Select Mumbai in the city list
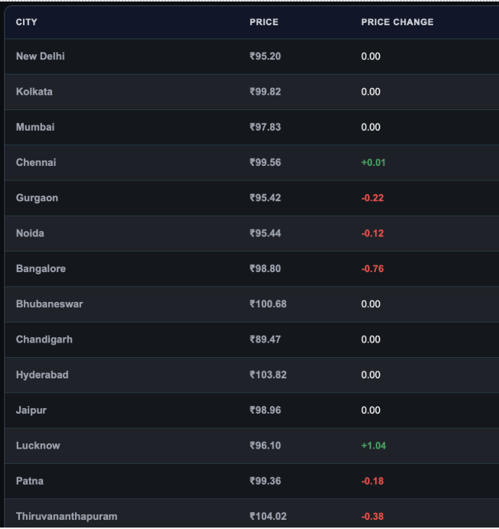The width and height of the screenshot is (499, 529). [35, 127]
